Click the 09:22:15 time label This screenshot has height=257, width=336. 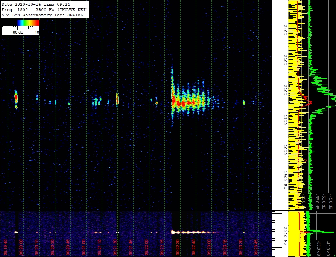pos(162,247)
